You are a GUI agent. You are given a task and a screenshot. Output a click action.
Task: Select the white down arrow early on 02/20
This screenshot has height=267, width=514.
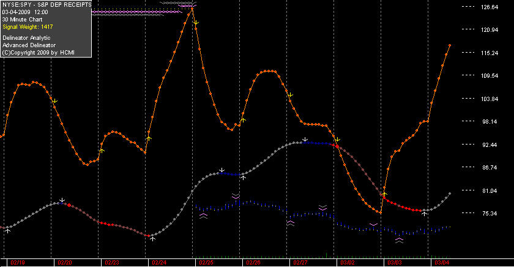pyautogui.click(x=62, y=200)
